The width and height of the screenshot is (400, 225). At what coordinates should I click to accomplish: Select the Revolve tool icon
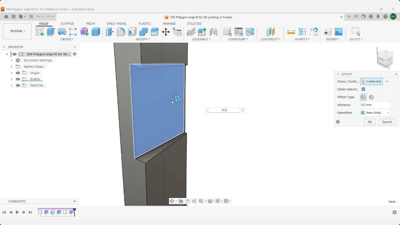point(62,32)
